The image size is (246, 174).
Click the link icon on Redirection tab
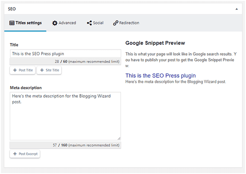coord(115,23)
